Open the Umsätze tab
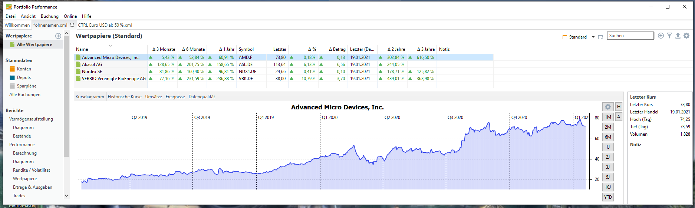The image size is (695, 208). coord(154,97)
